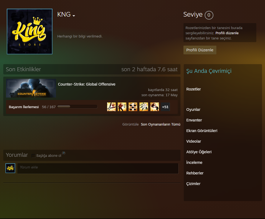Click the Başarım İlerlemesi label

click(x=24, y=107)
